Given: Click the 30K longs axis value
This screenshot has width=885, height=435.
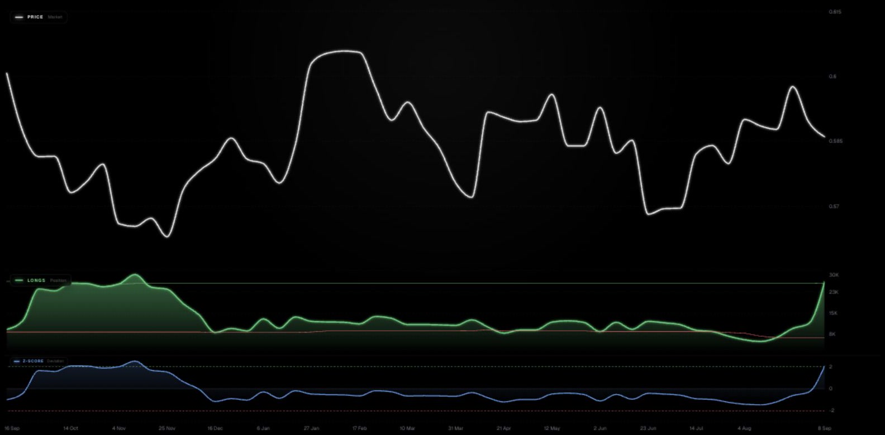Looking at the screenshot, I should [x=834, y=275].
